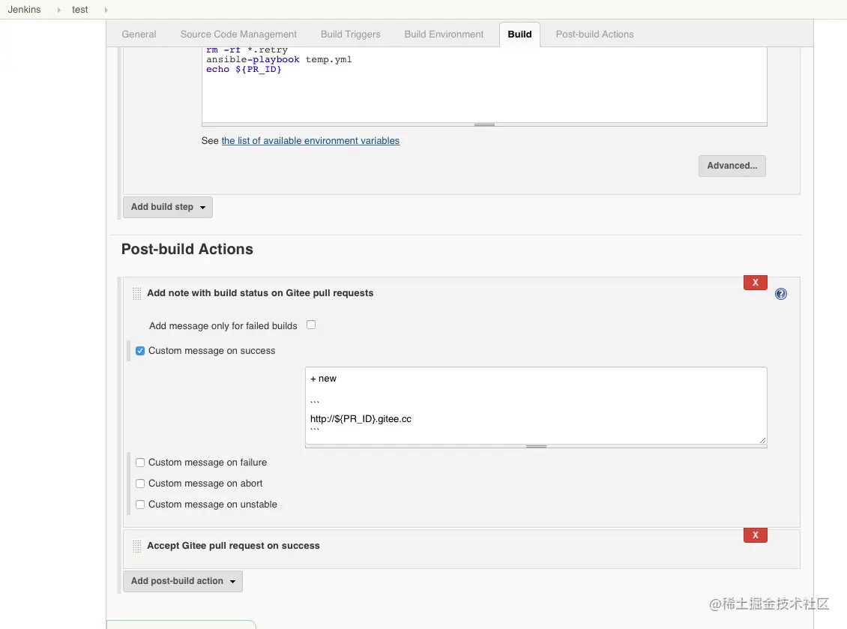Uncheck Custom message on success

point(140,351)
